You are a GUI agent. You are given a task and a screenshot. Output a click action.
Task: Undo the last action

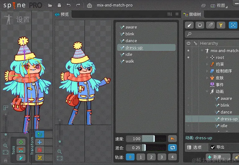click(x=69, y=5)
